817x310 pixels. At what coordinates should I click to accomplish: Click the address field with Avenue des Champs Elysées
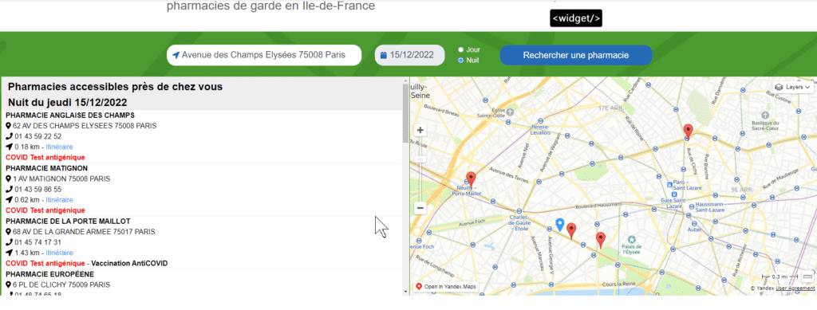coord(264,55)
